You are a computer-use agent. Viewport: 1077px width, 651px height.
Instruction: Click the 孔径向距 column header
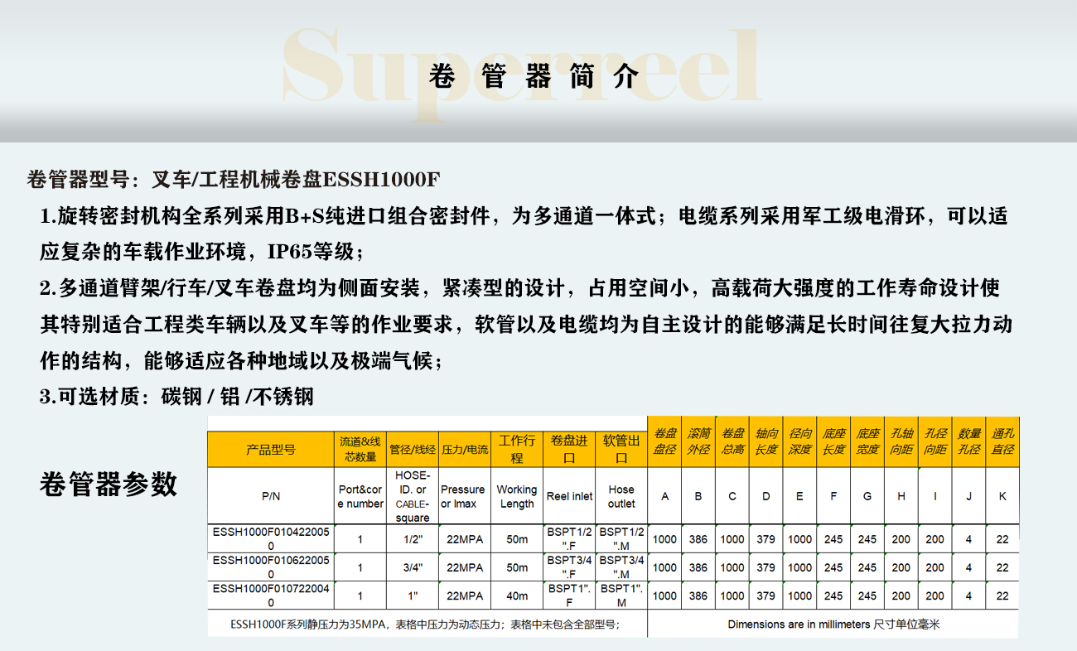click(935, 441)
